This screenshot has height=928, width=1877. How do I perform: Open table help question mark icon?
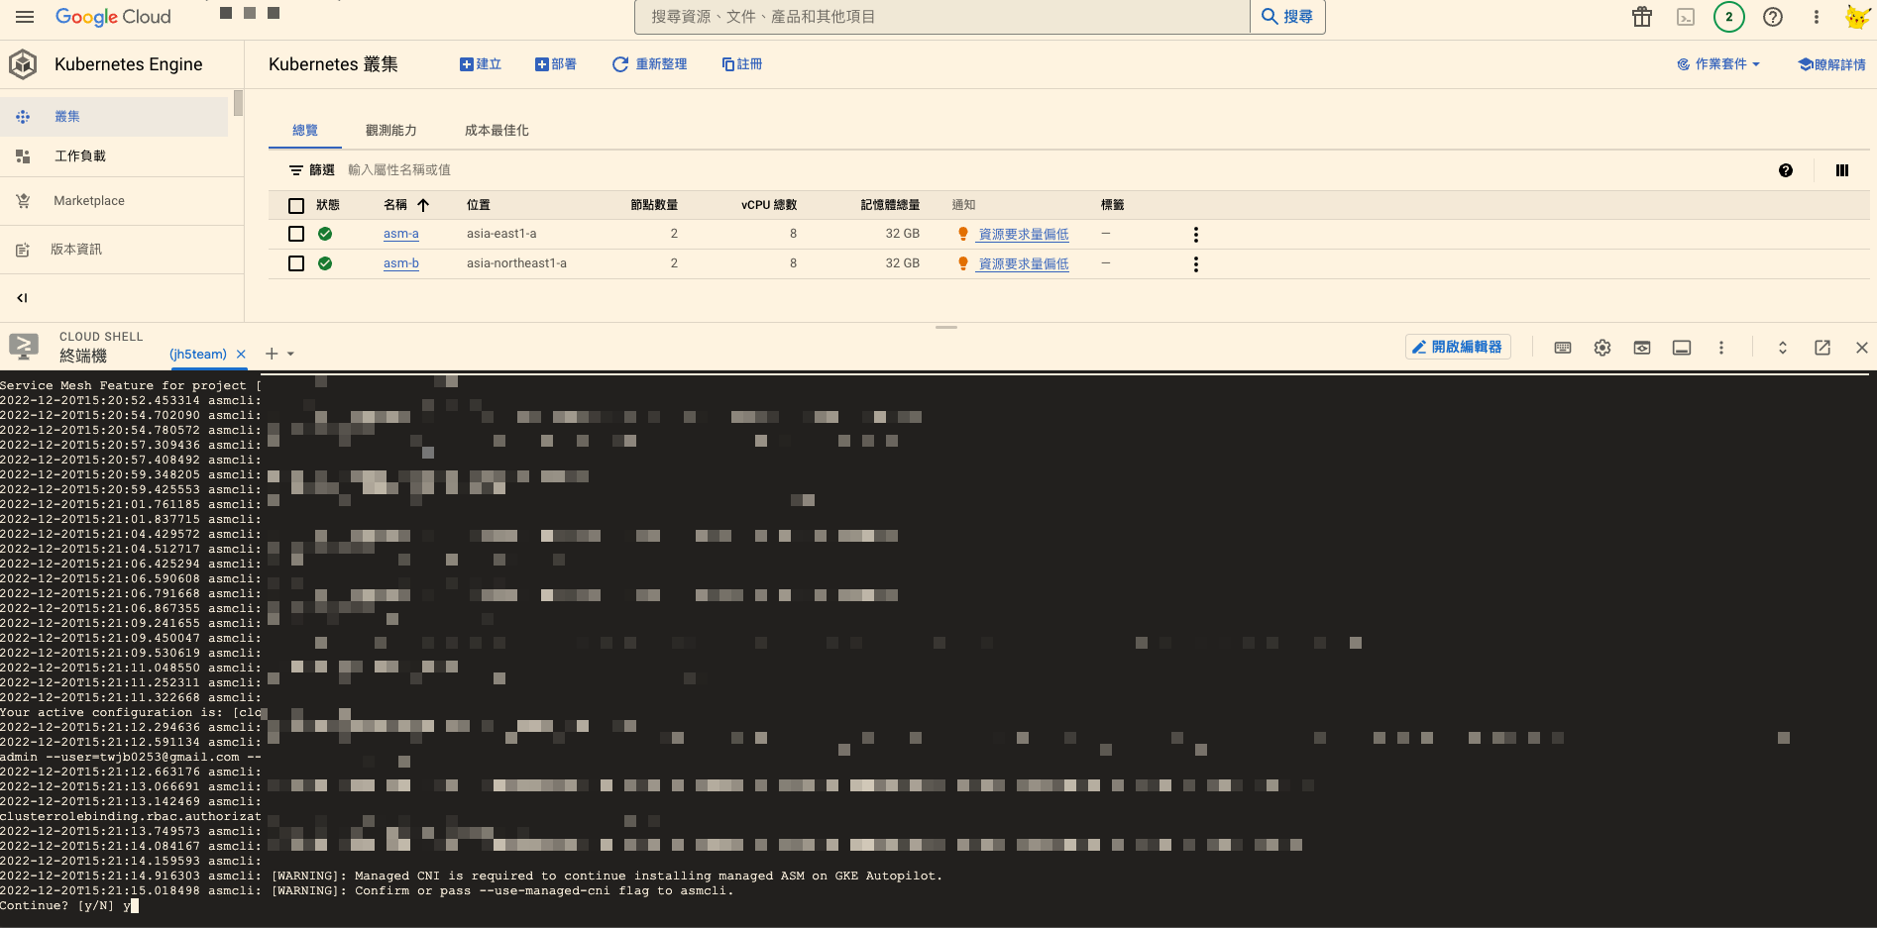(1786, 170)
